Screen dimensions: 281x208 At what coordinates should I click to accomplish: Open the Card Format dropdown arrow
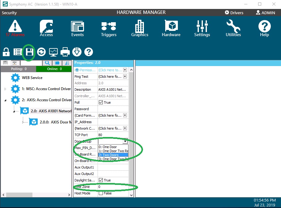pos(125,115)
